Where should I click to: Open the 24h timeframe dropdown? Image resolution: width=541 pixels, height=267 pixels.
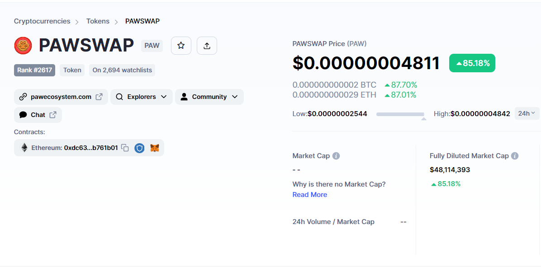527,113
